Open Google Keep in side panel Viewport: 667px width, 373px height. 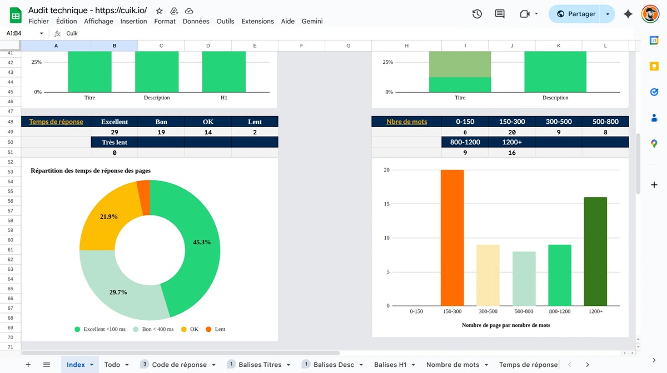click(654, 66)
